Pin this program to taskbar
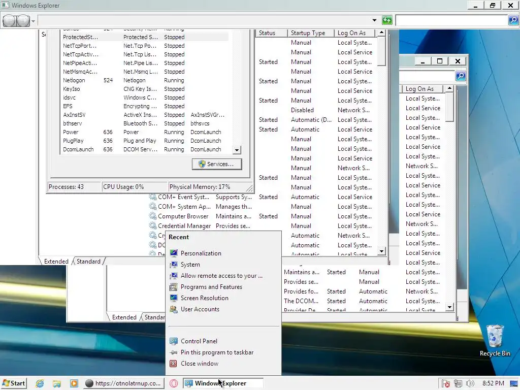This screenshot has width=520, height=390. (x=217, y=352)
